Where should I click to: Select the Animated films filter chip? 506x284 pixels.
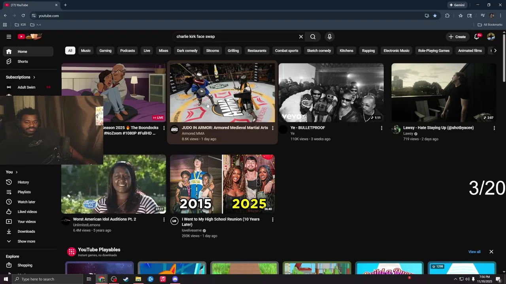(470, 50)
